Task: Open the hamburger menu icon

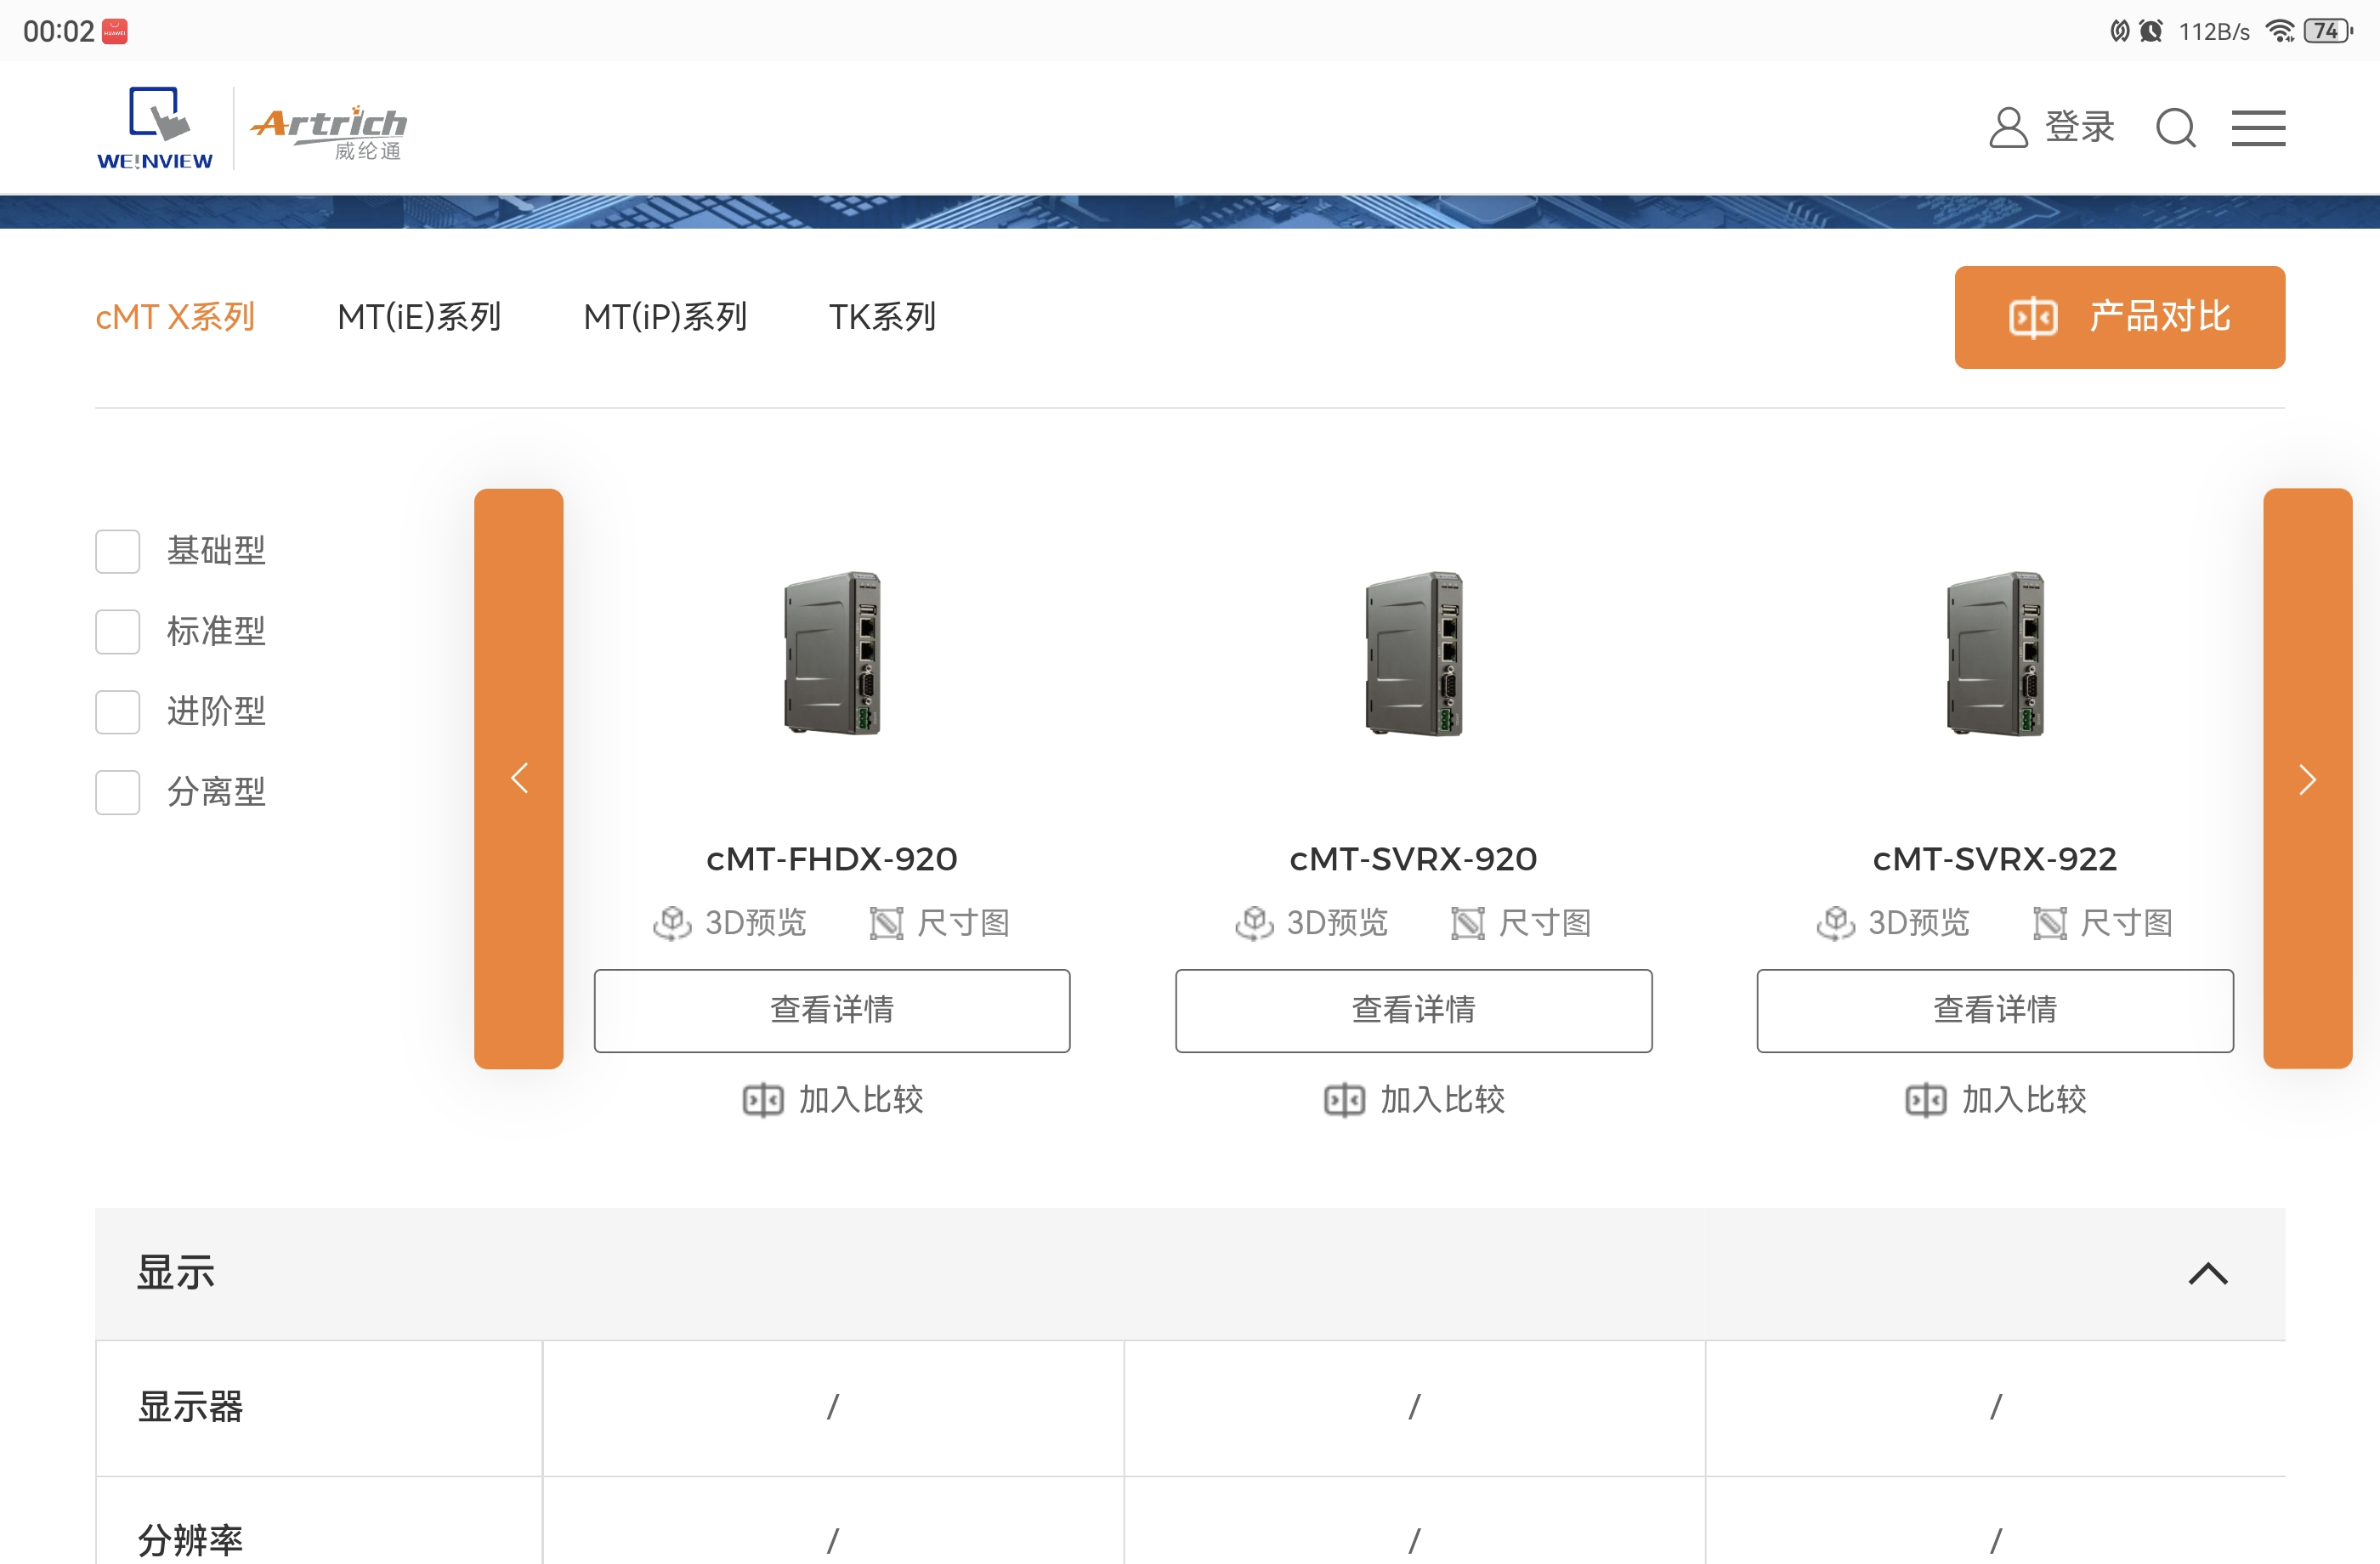Action: [x=2258, y=128]
